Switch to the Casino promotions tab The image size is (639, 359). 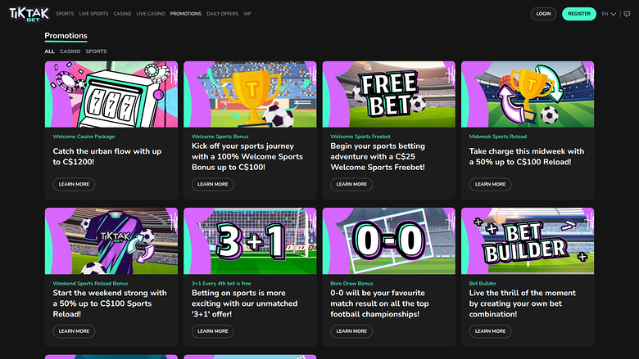point(70,52)
